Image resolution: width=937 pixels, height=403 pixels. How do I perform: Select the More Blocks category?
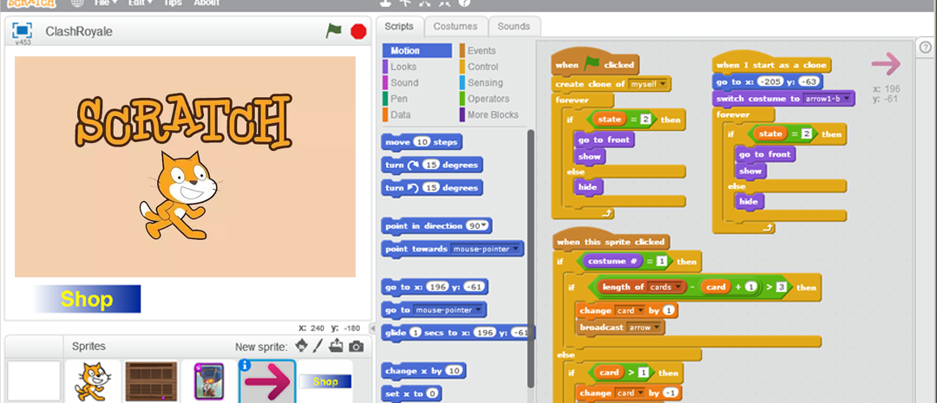493,114
